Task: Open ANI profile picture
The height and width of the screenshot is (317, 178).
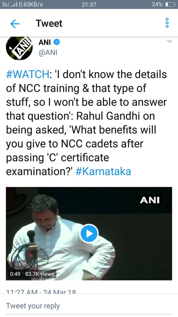Action: tap(19, 48)
